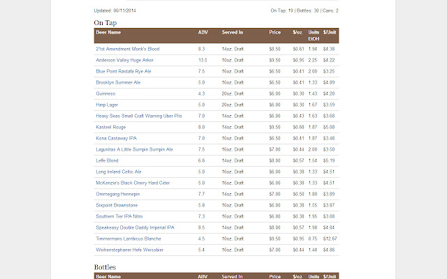
Task: Open Timmermans Lambicus Blanche link
Action: coord(129,239)
